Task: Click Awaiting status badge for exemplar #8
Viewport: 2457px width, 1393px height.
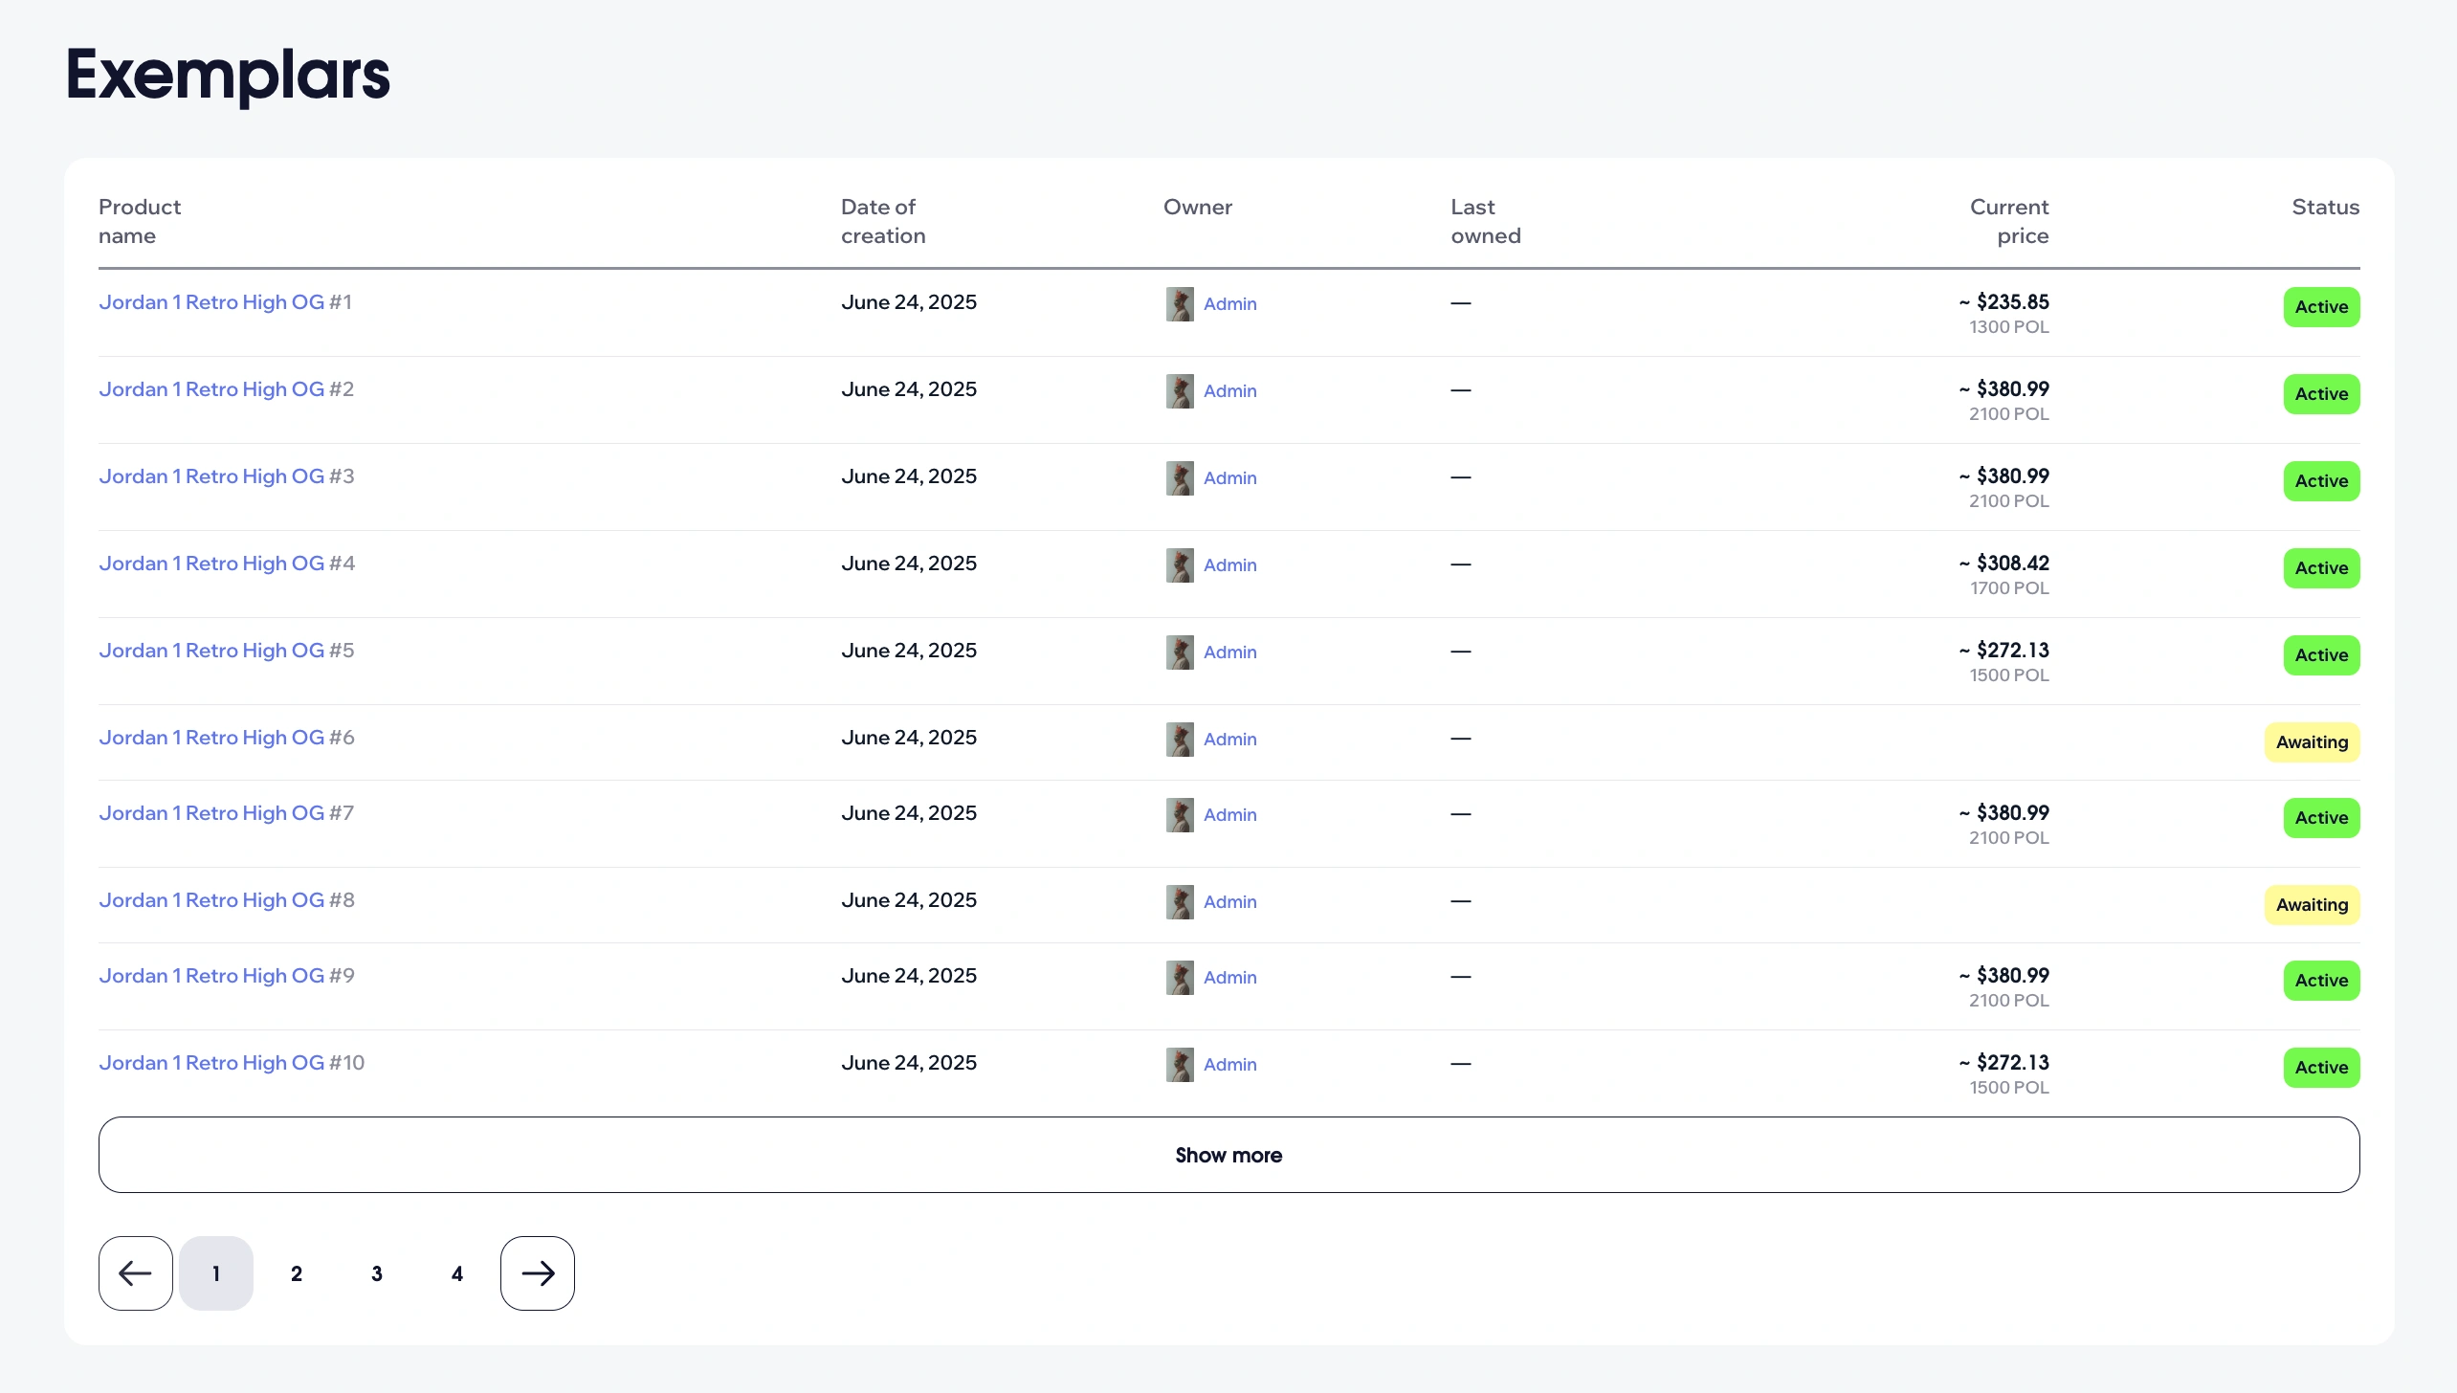Action: pos(2311,905)
